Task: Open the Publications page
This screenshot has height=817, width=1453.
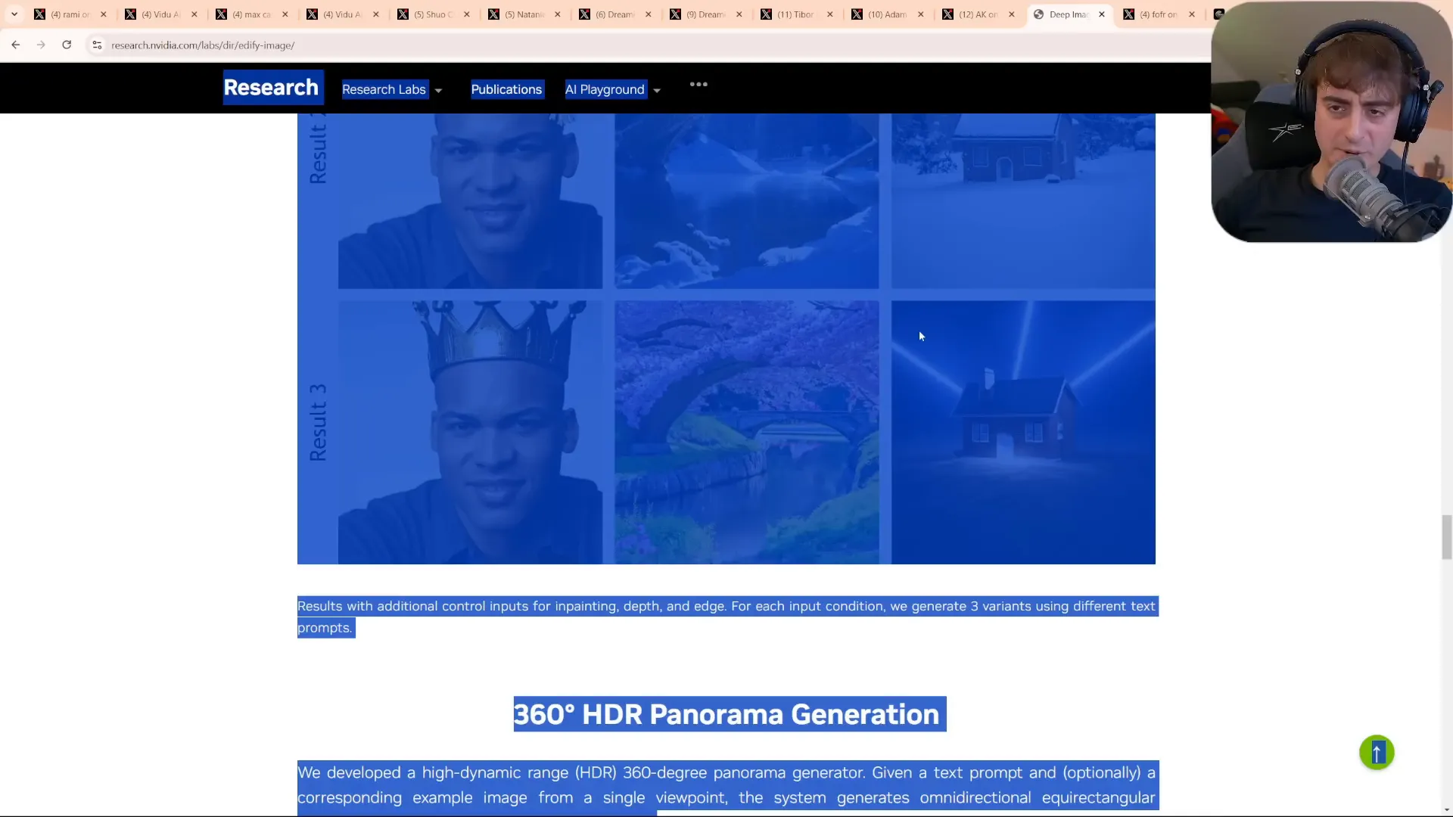Action: pyautogui.click(x=506, y=90)
